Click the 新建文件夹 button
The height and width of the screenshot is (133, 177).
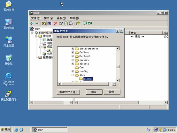(x=68, y=92)
